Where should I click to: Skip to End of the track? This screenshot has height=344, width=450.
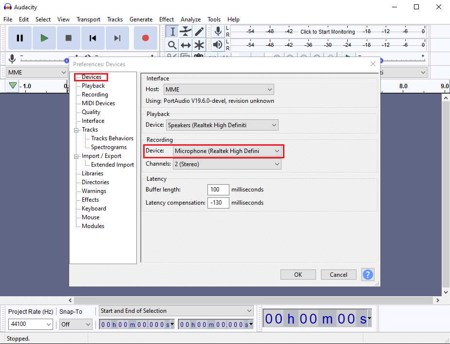point(117,38)
